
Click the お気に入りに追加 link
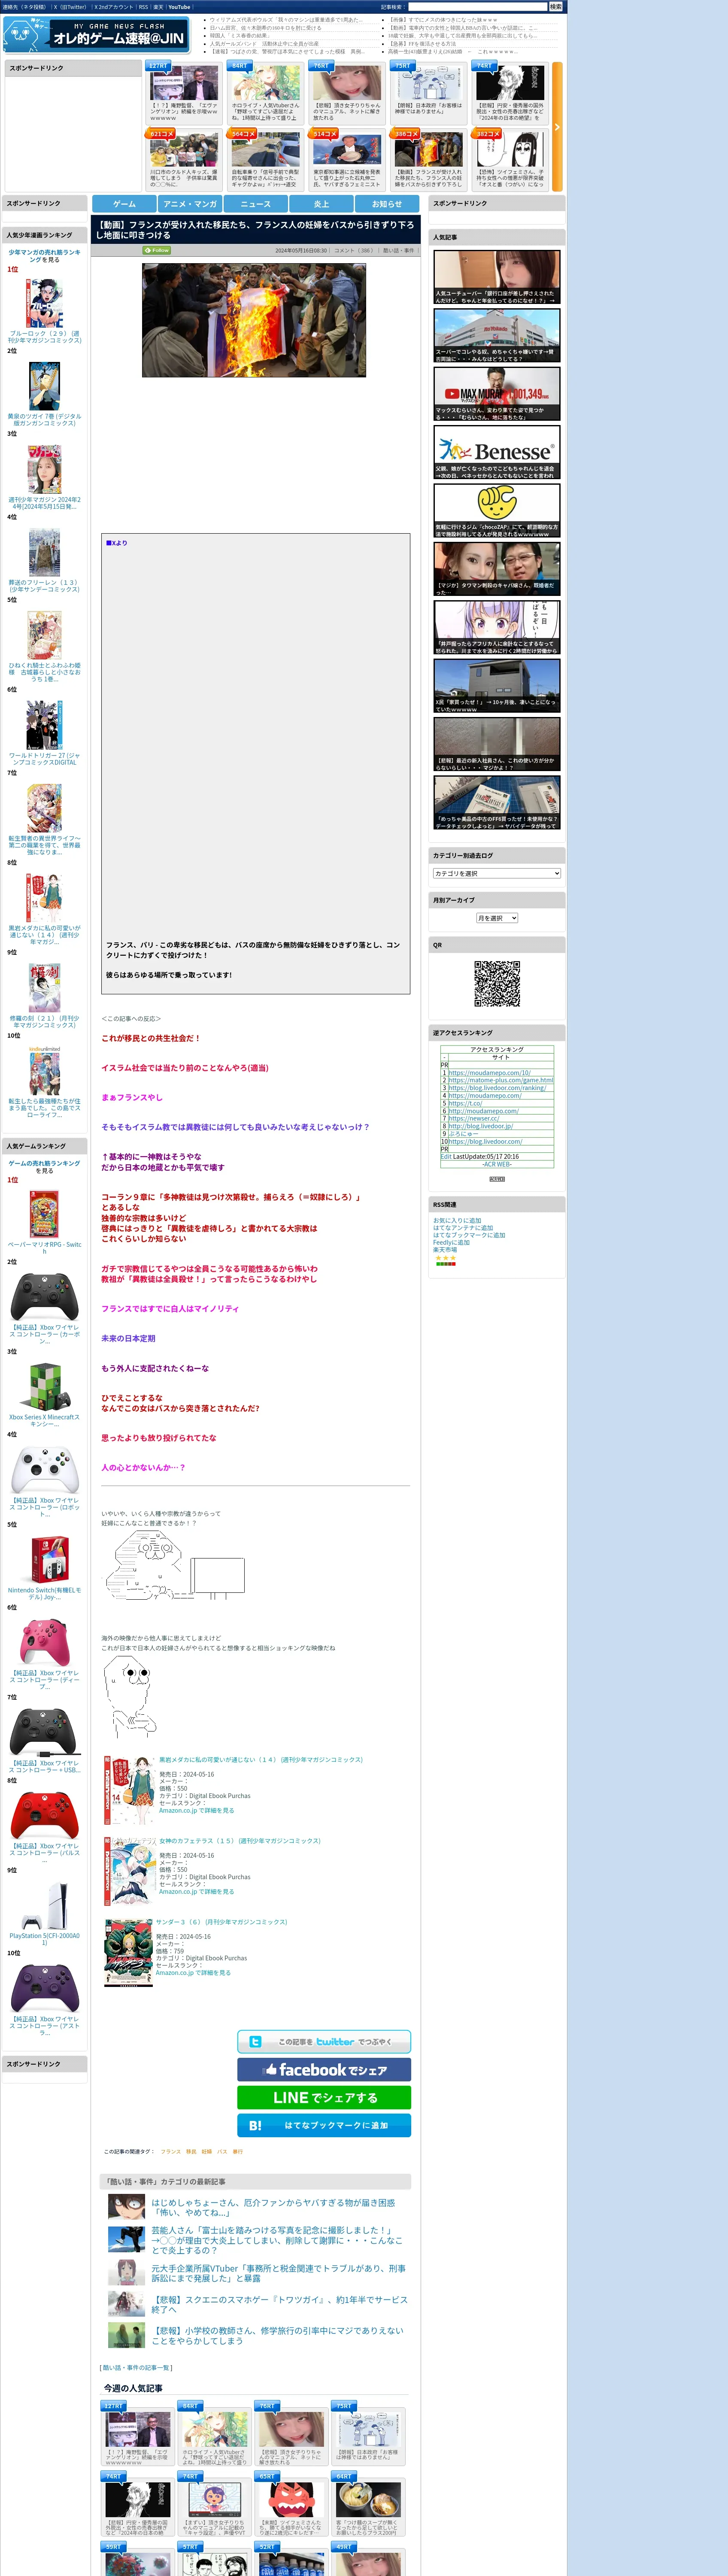[457, 1220]
